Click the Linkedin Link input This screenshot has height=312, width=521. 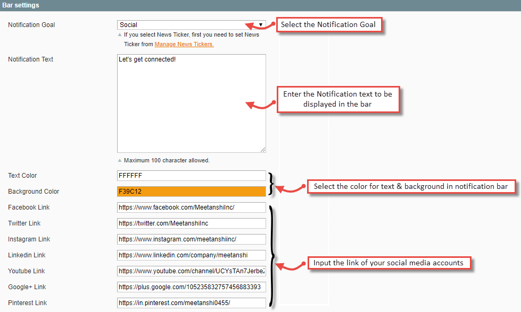click(x=191, y=255)
